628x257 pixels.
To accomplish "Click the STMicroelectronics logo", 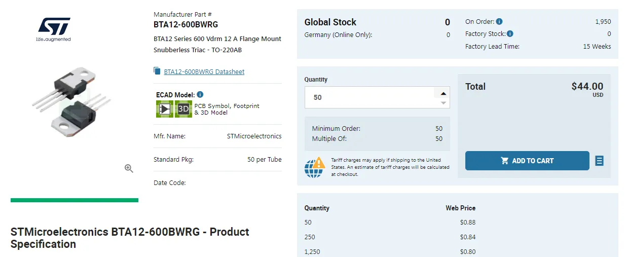I will click(x=53, y=29).
